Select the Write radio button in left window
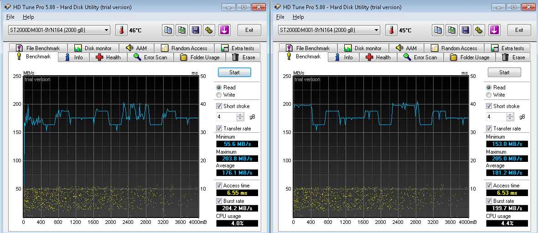This screenshot has width=538, height=233. [219, 95]
